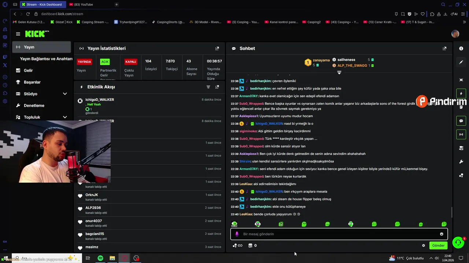Click the purple microphone icon in chat input

pos(237,234)
